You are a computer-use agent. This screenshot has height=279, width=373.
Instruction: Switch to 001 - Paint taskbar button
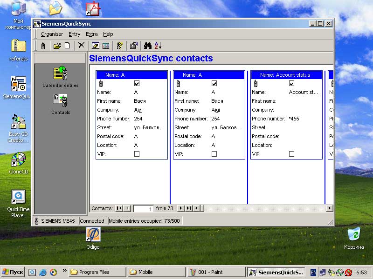(216, 272)
